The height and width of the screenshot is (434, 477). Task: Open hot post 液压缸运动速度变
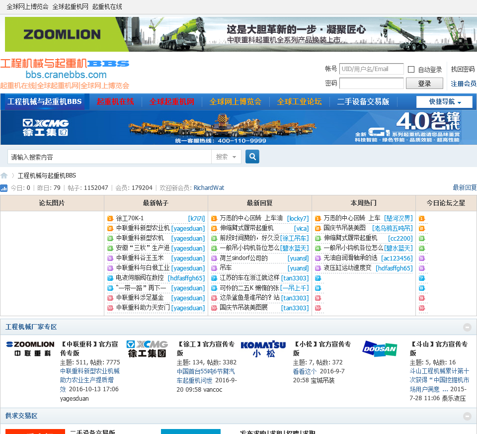pyautogui.click(x=347, y=268)
